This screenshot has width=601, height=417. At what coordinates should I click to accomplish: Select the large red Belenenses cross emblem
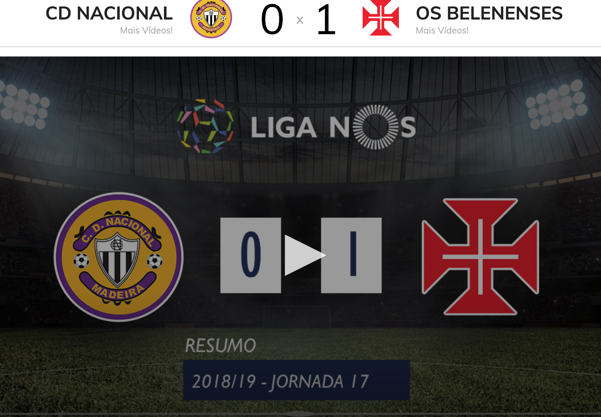coord(480,257)
